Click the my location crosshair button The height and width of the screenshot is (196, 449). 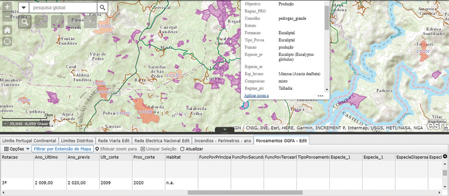tap(7, 41)
